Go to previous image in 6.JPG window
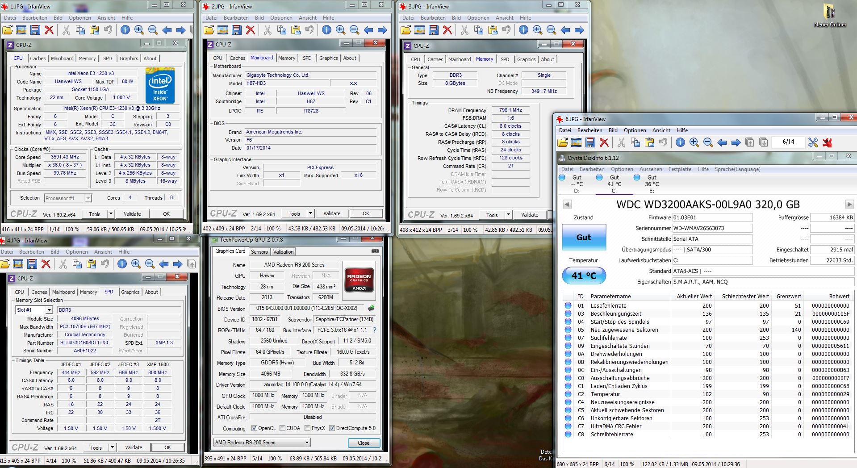Image resolution: width=857 pixels, height=468 pixels. 722,142
